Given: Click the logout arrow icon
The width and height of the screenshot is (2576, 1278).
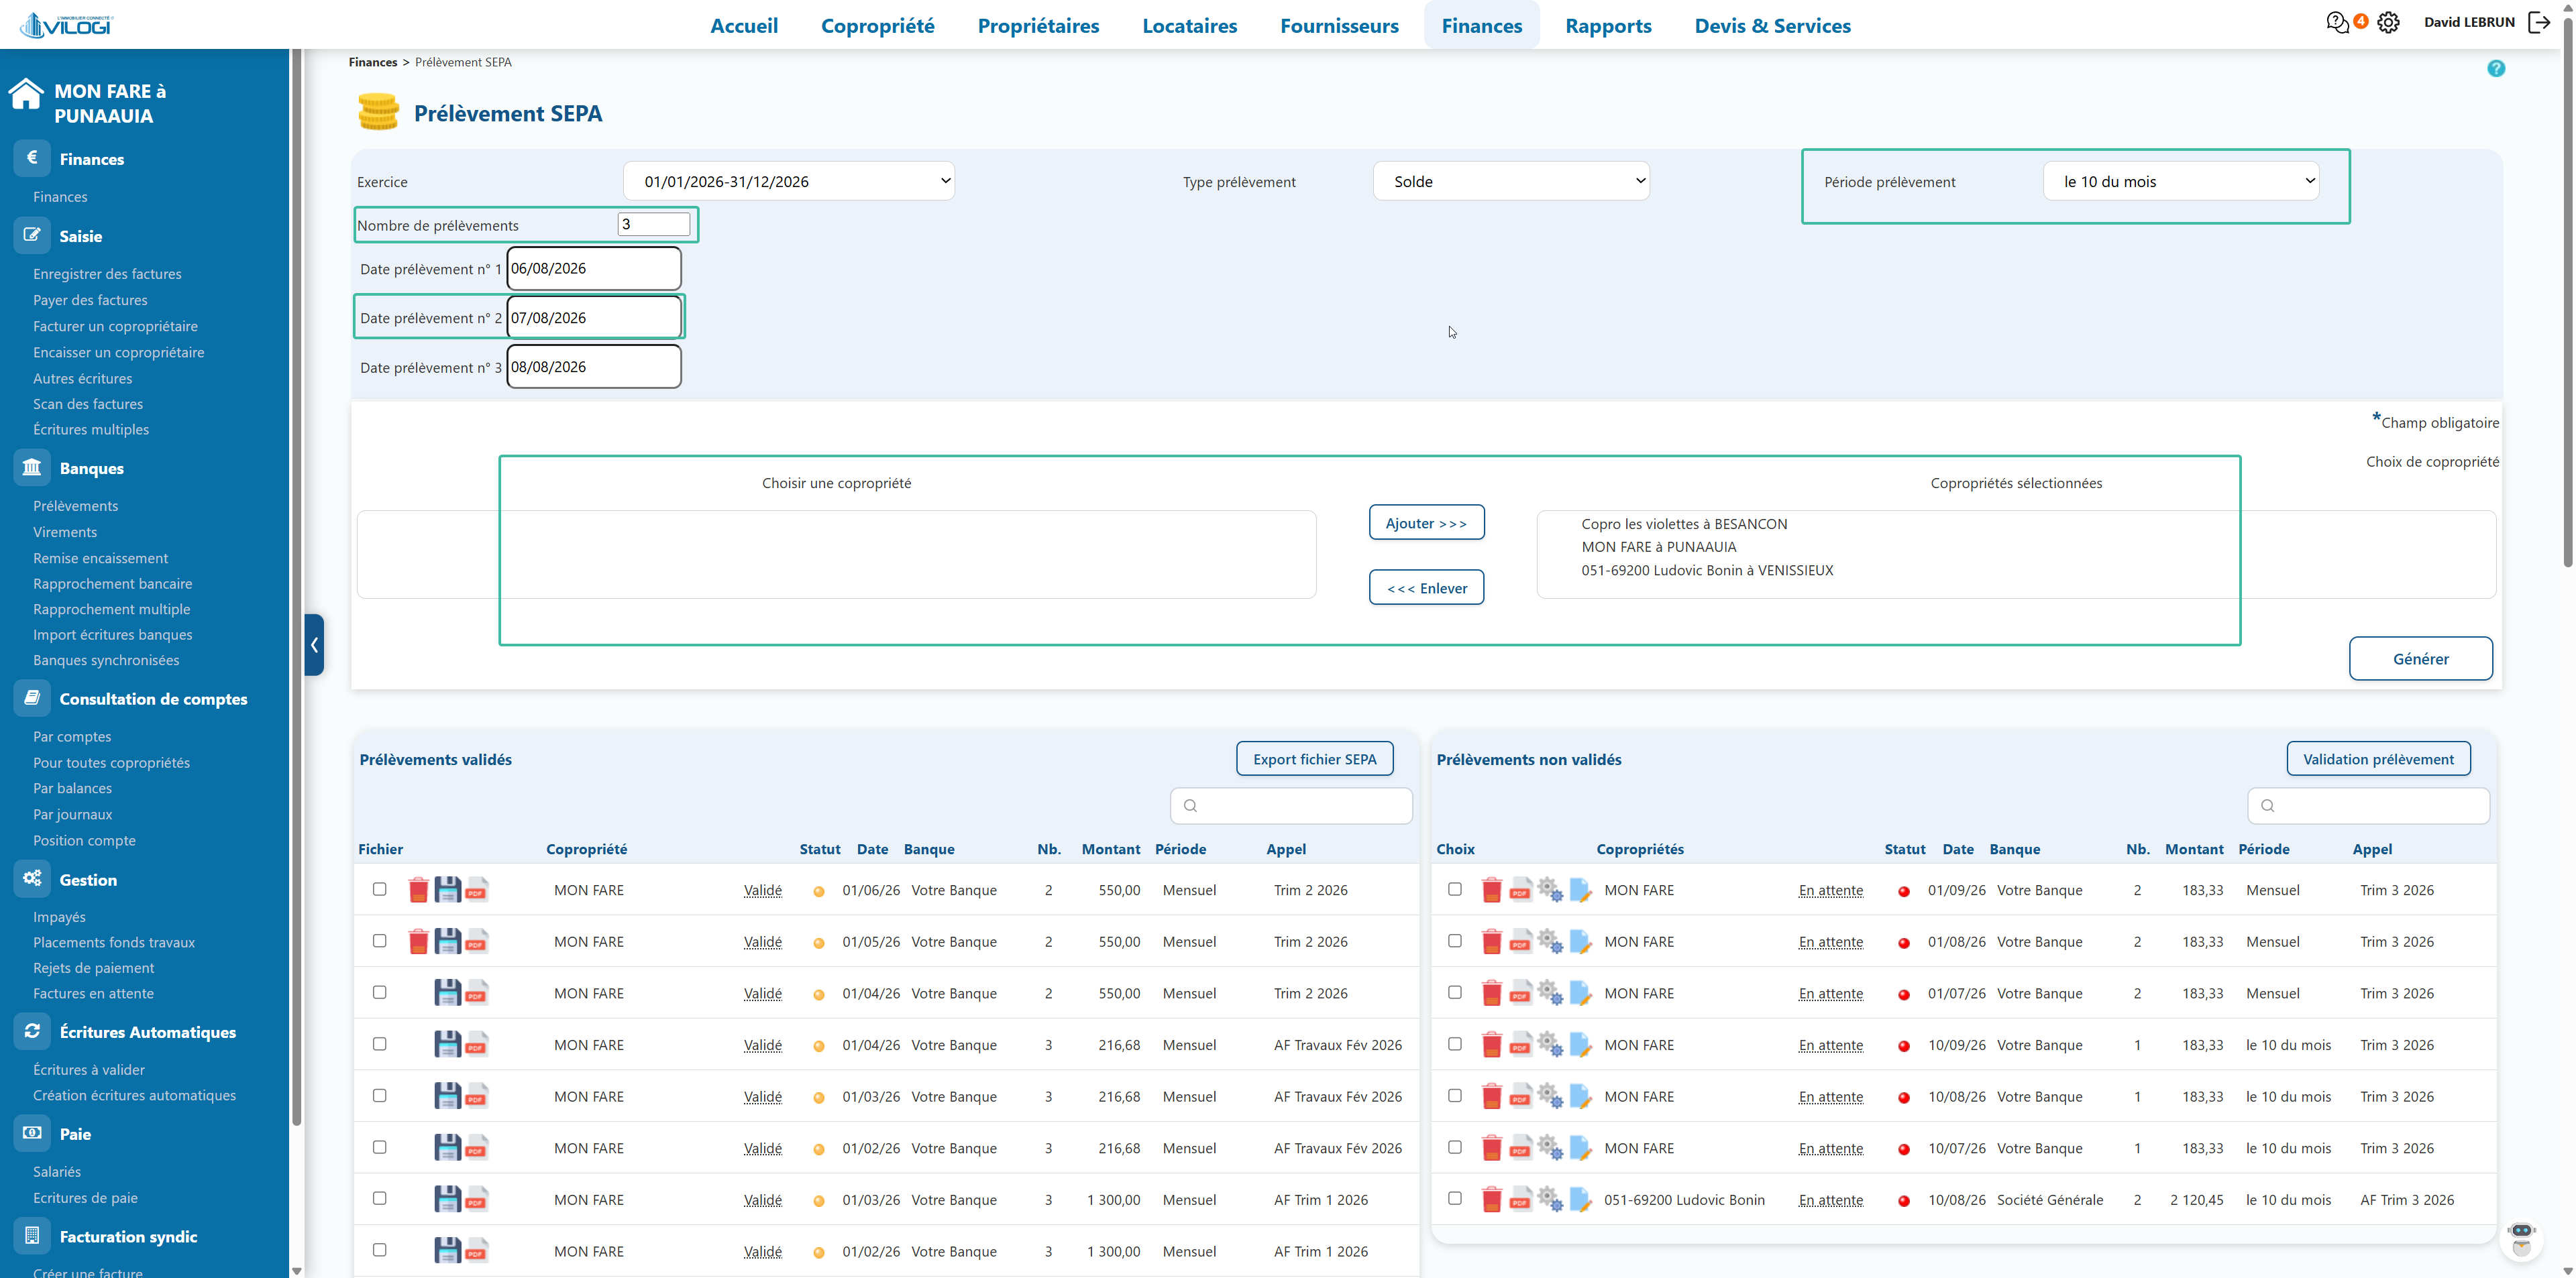Looking at the screenshot, I should pos(2539,22).
